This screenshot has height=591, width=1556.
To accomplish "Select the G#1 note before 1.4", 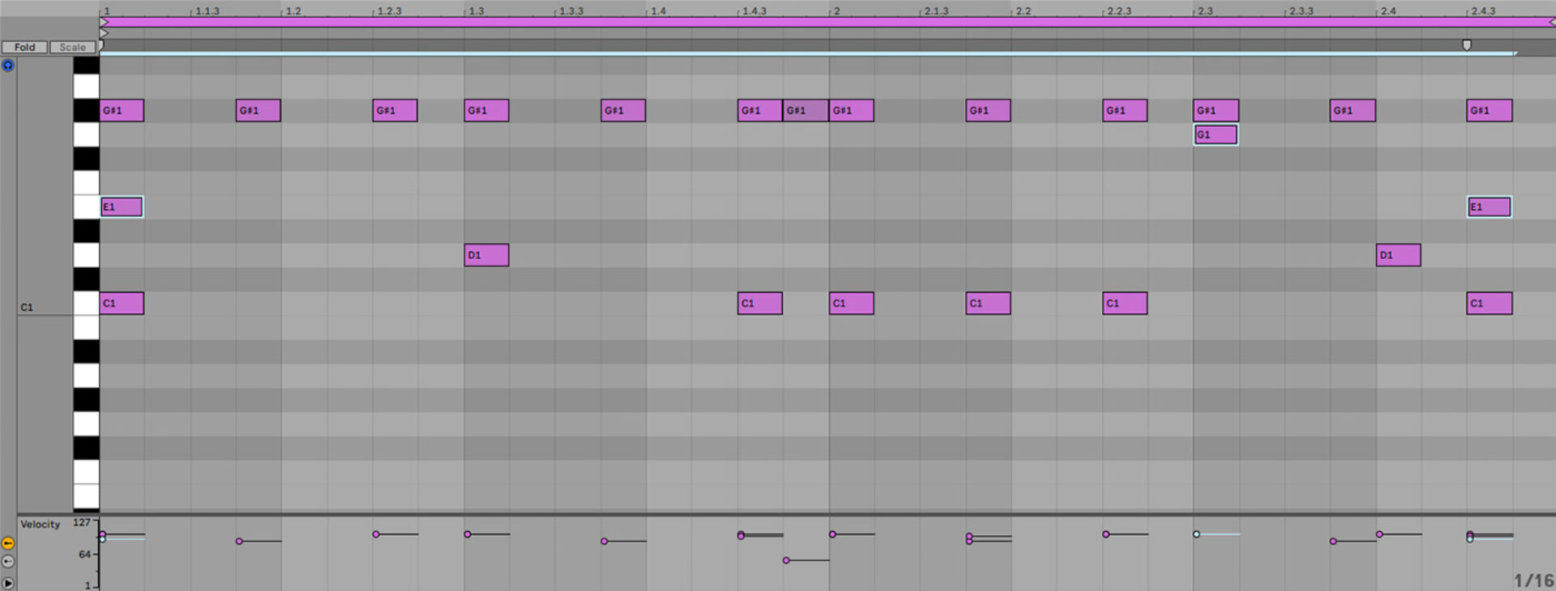I will (x=623, y=110).
